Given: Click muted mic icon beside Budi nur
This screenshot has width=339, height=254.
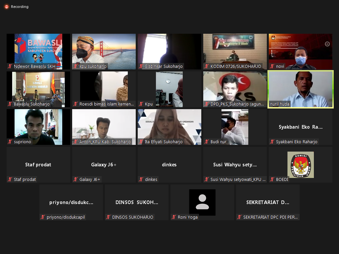Looking at the screenshot, I should pos(207,142).
